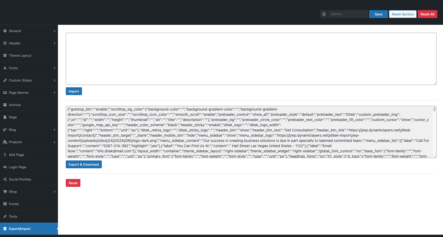Click the Shop cart icon
The image size is (443, 237).
click(x=5, y=192)
